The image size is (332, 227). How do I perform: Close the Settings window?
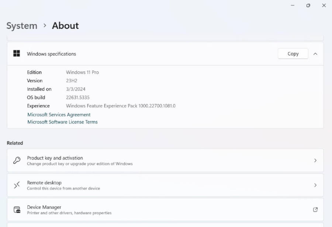click(x=324, y=6)
